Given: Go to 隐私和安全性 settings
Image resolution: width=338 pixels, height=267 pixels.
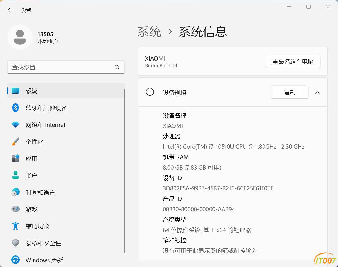Looking at the screenshot, I should [66, 243].
